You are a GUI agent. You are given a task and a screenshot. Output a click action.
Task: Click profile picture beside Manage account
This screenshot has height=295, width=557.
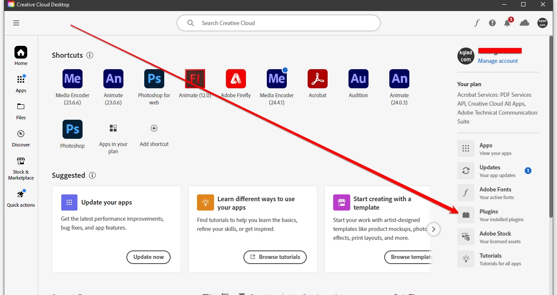pos(466,56)
